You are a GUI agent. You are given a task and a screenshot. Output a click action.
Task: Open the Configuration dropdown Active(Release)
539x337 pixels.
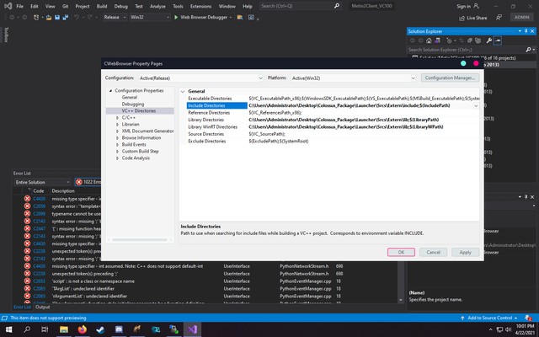coord(201,78)
